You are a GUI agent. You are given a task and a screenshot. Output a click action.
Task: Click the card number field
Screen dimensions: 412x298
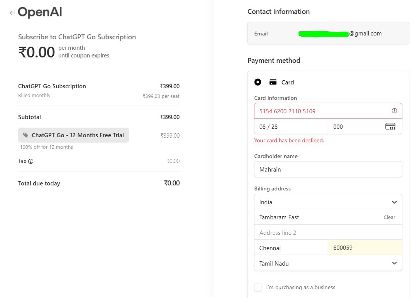[x=322, y=111]
